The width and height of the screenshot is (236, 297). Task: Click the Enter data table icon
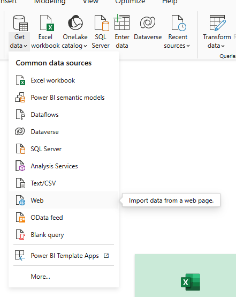click(121, 22)
